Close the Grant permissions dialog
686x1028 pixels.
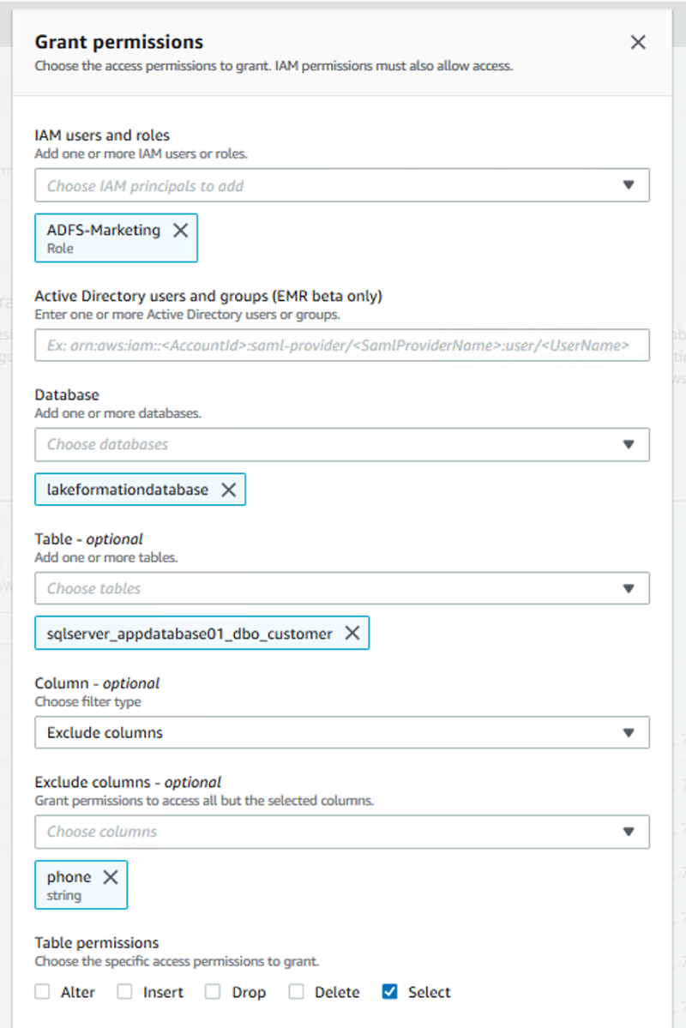click(638, 43)
